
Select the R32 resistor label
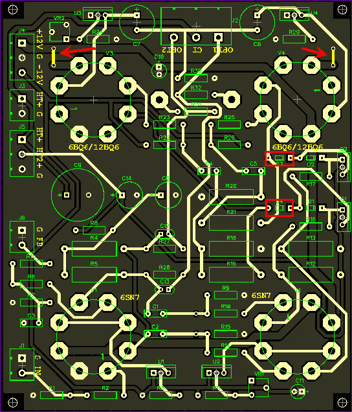(196, 87)
